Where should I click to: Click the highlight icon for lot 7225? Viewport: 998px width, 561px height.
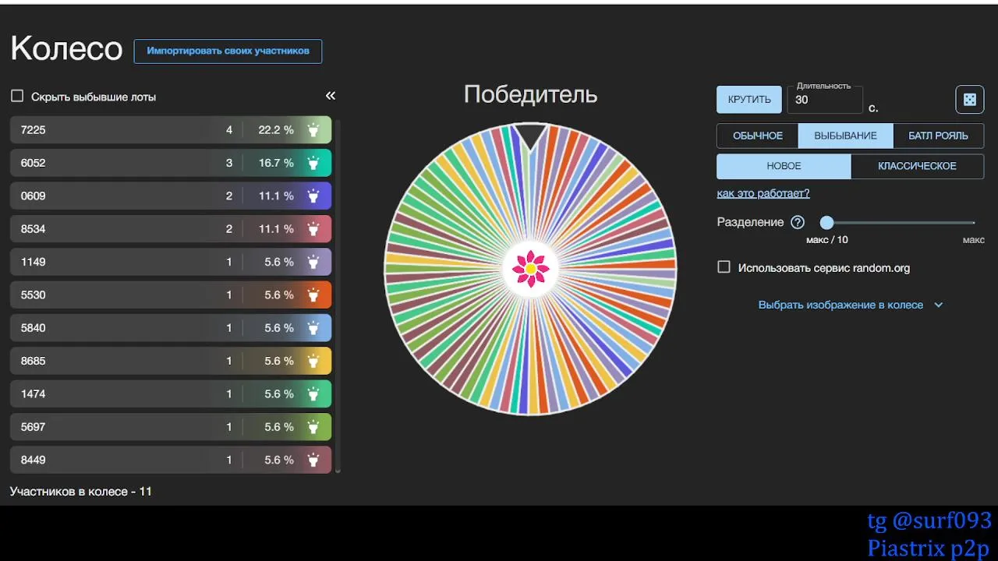tap(313, 130)
